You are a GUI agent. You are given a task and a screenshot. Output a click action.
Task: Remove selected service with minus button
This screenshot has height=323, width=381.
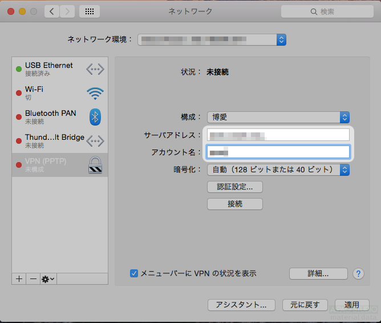click(33, 278)
